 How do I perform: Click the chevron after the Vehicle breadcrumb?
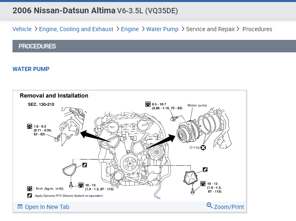(x=35, y=29)
